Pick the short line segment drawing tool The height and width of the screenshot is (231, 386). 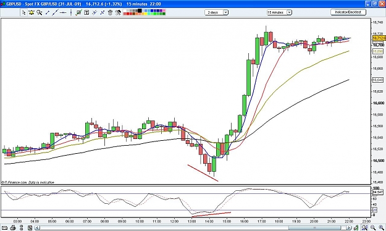pyautogui.click(x=48, y=12)
